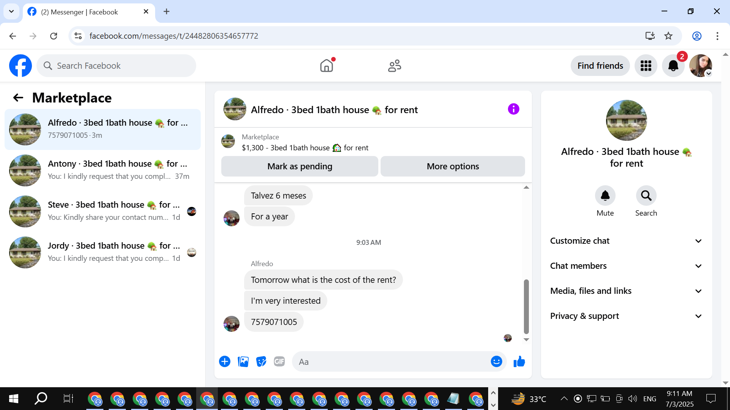Open the Facebook menu grid icon
The width and height of the screenshot is (730, 410).
coord(646,66)
